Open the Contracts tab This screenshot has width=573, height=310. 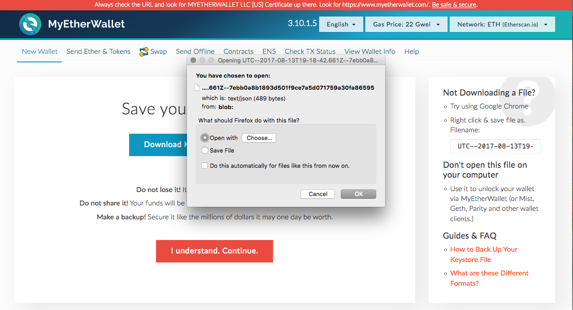[x=239, y=51]
